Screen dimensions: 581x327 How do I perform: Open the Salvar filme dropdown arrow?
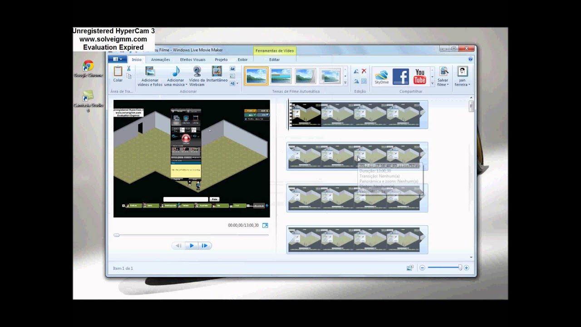click(x=448, y=85)
